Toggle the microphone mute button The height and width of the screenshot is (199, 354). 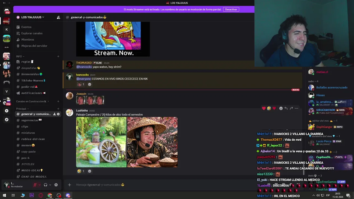click(x=35, y=185)
